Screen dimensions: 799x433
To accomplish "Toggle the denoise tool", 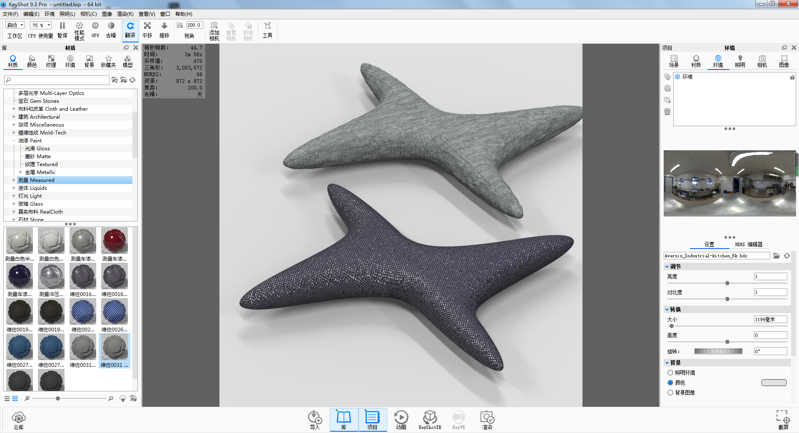I will click(111, 30).
